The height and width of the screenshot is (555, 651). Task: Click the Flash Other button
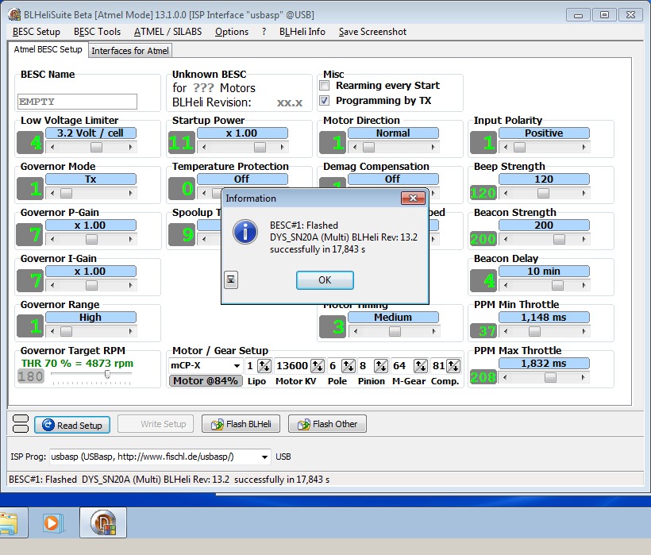point(327,424)
